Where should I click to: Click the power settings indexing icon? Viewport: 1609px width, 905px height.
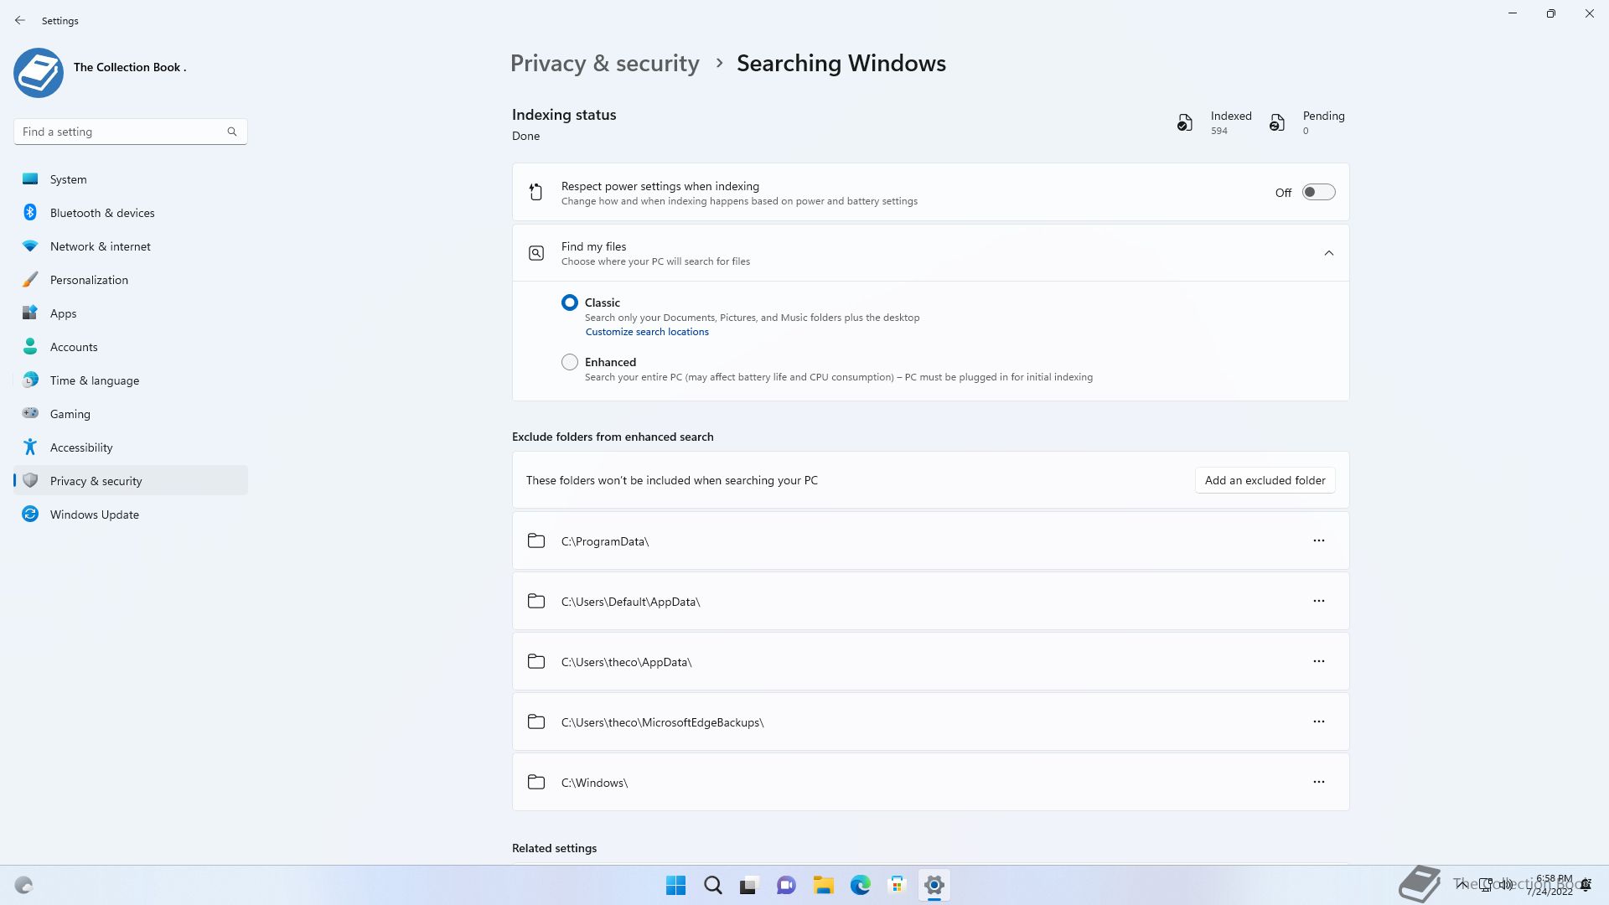[x=535, y=192]
